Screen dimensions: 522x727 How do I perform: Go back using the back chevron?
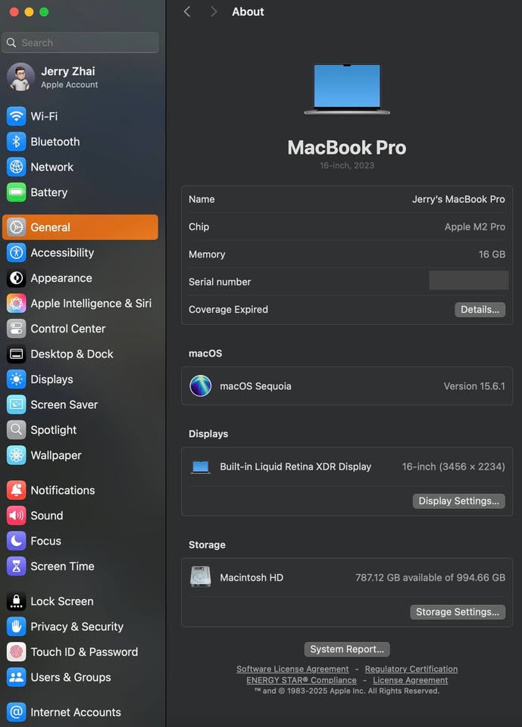(187, 12)
